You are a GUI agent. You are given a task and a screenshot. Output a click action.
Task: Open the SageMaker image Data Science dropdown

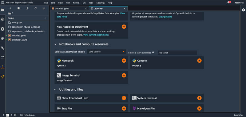tap(106, 52)
